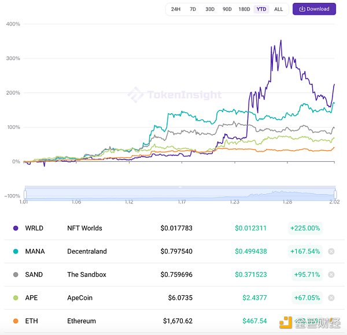Click the right handle of range slider
Screen dimensions: 347x335
335,194
